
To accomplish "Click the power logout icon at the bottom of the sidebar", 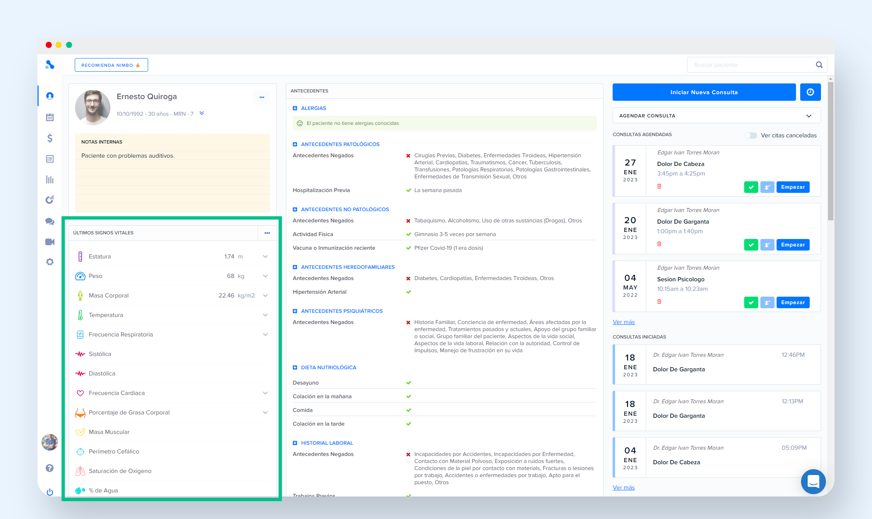I will click(x=50, y=492).
